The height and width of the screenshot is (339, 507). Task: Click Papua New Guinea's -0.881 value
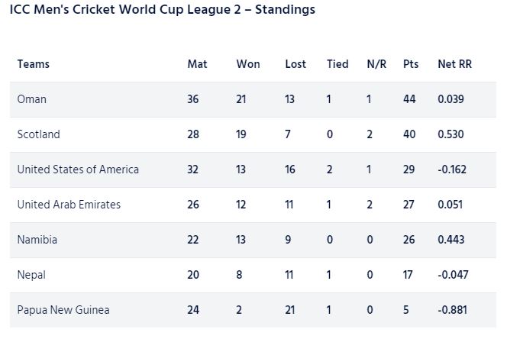[x=453, y=310]
